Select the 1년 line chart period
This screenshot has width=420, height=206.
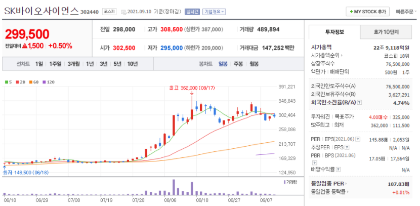90,64
